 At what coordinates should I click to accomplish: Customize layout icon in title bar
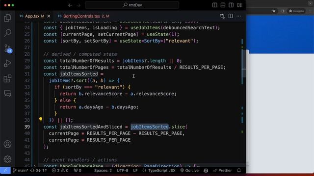click(x=239, y=5)
